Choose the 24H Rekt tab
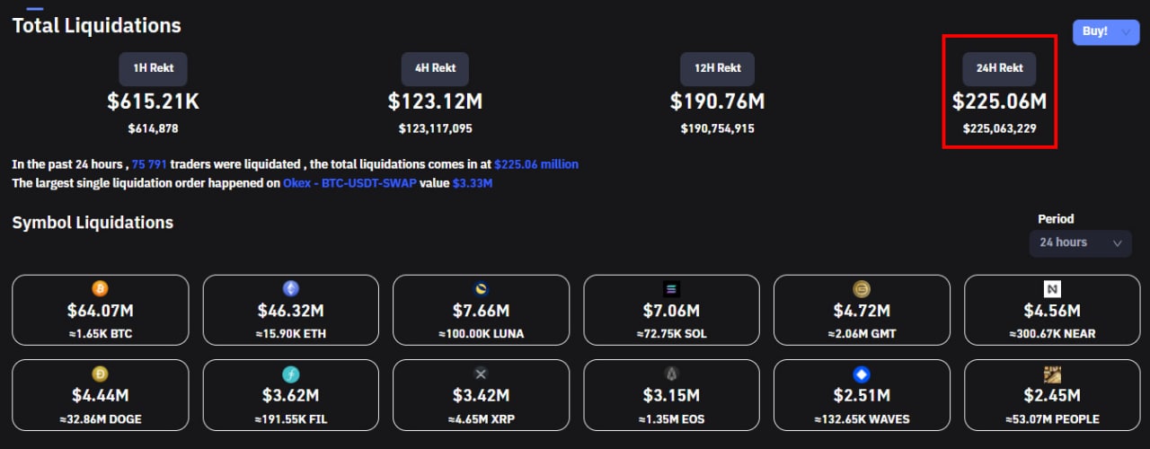 coord(999,69)
